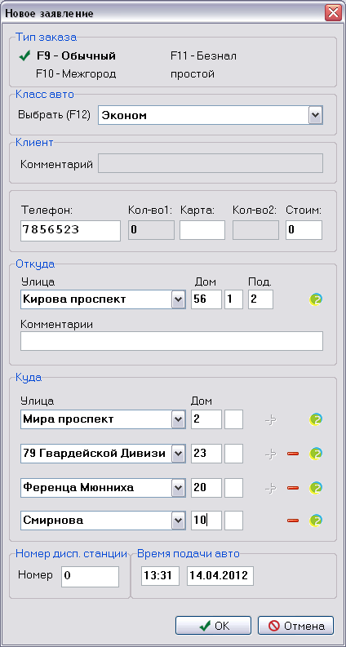Expand the Кирова проспект street dropdown
Screen dimensions: 346x647
pyautogui.click(x=178, y=299)
